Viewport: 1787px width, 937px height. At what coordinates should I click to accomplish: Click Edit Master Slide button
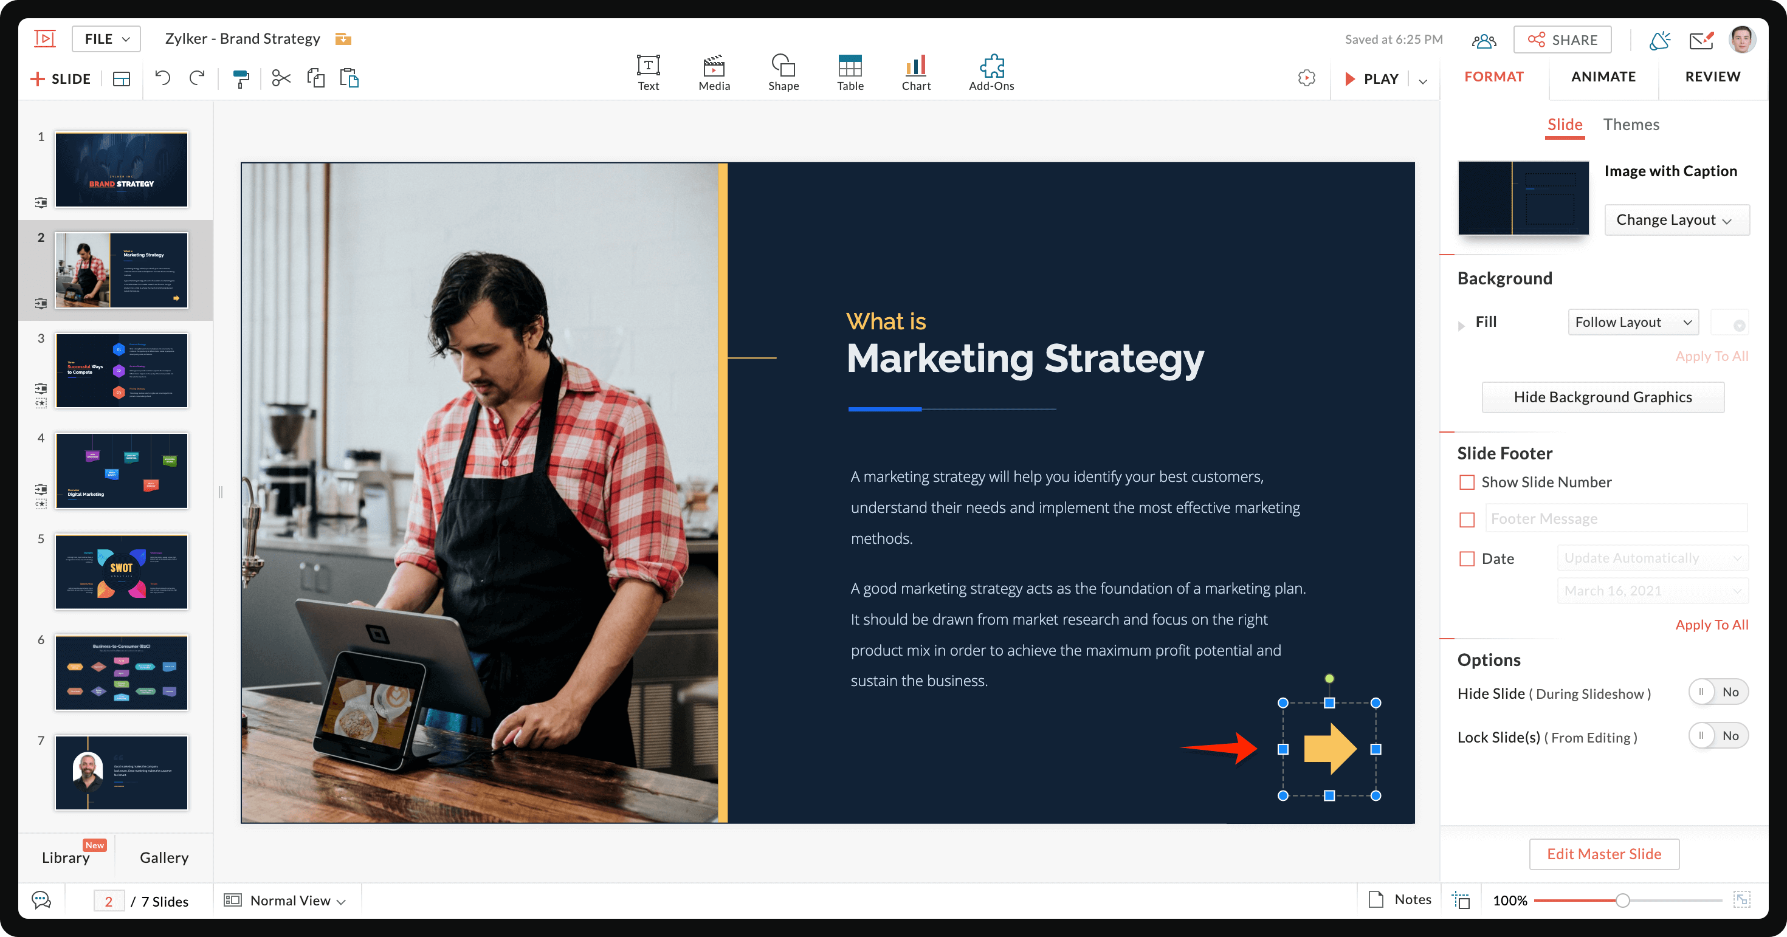coord(1603,854)
